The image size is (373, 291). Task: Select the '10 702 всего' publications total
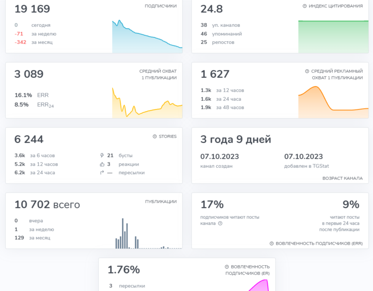[x=47, y=205]
